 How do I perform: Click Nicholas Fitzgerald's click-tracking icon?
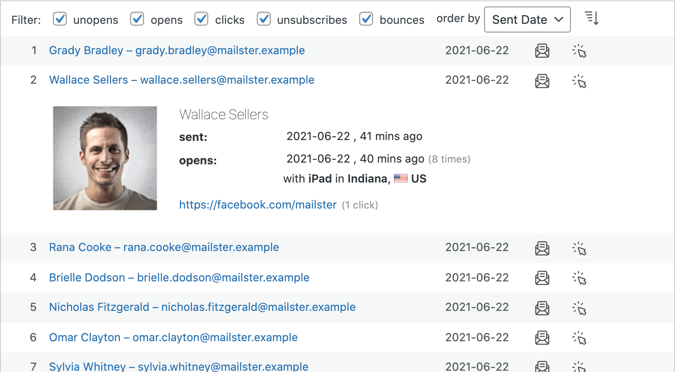[580, 308]
